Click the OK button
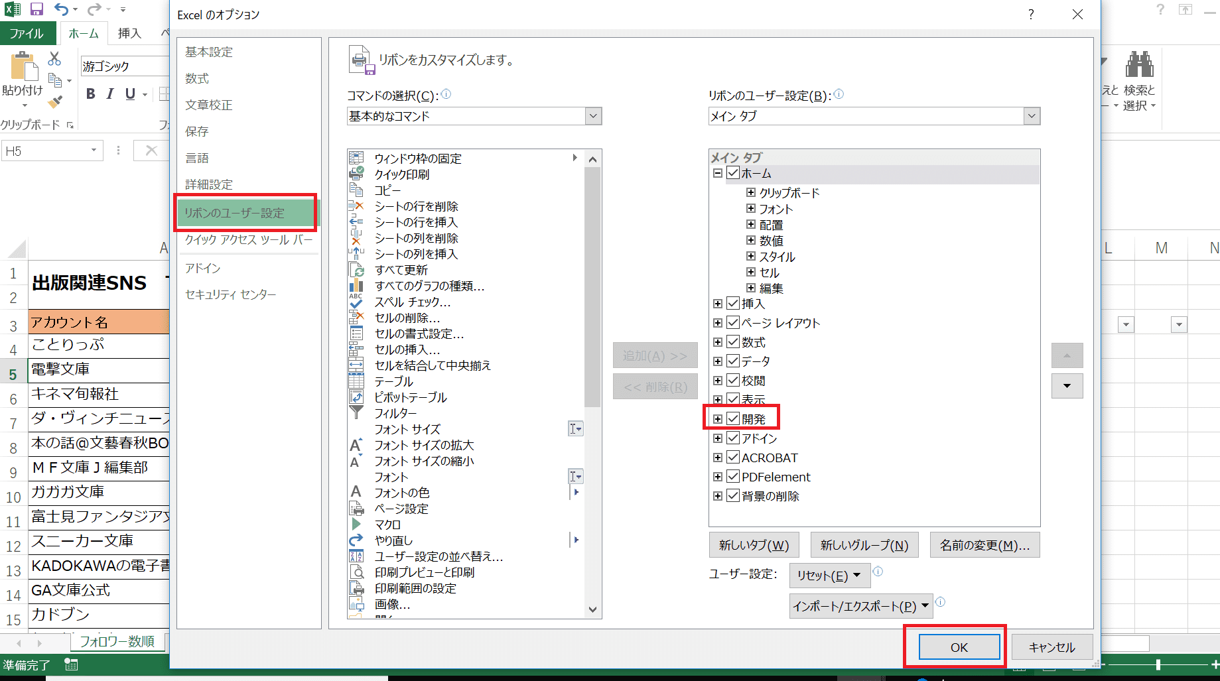The image size is (1220, 681). (x=959, y=647)
